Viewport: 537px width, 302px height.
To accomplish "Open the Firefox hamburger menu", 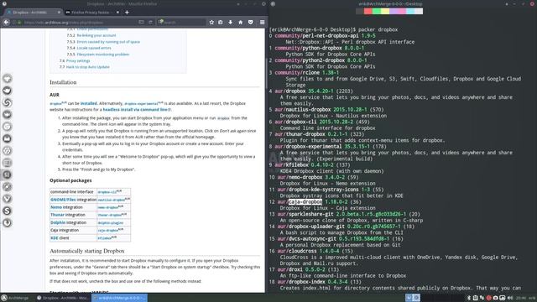I will pyautogui.click(x=262, y=23).
